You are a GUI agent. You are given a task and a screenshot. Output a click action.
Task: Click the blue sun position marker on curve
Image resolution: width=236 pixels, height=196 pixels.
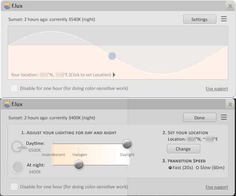point(112,56)
